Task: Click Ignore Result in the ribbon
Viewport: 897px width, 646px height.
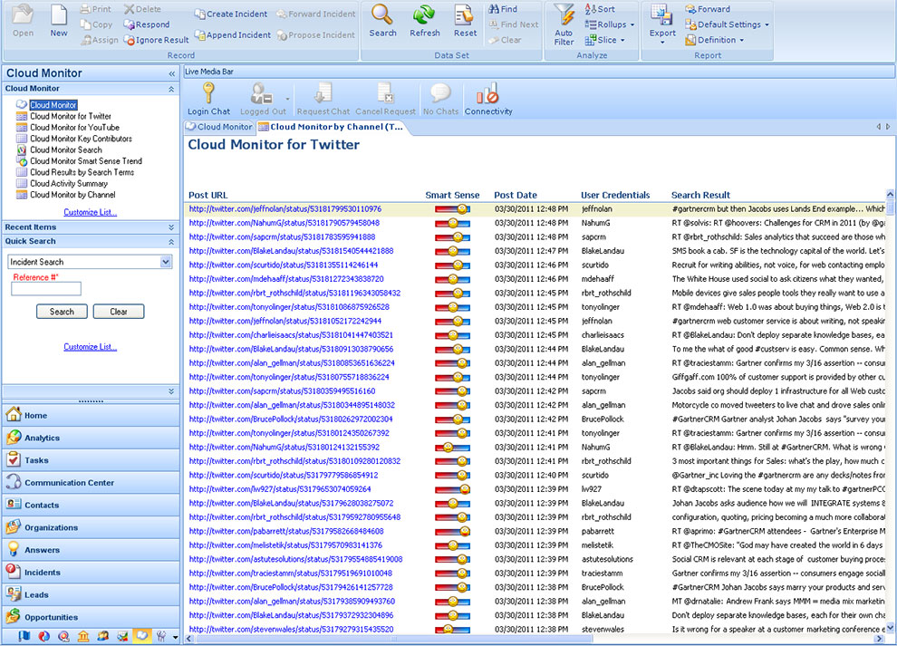Action: click(x=156, y=40)
